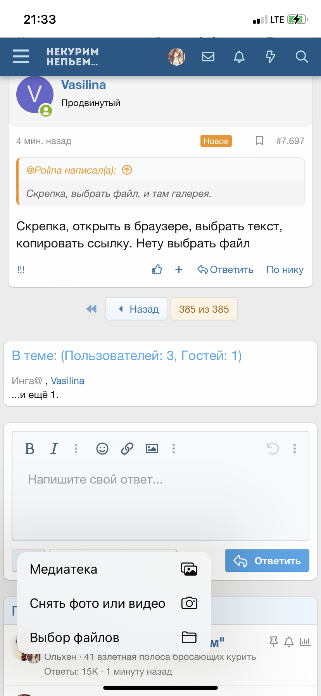Screen dimensions: 321x696
Task: Click the reply text field
Action: (160, 501)
